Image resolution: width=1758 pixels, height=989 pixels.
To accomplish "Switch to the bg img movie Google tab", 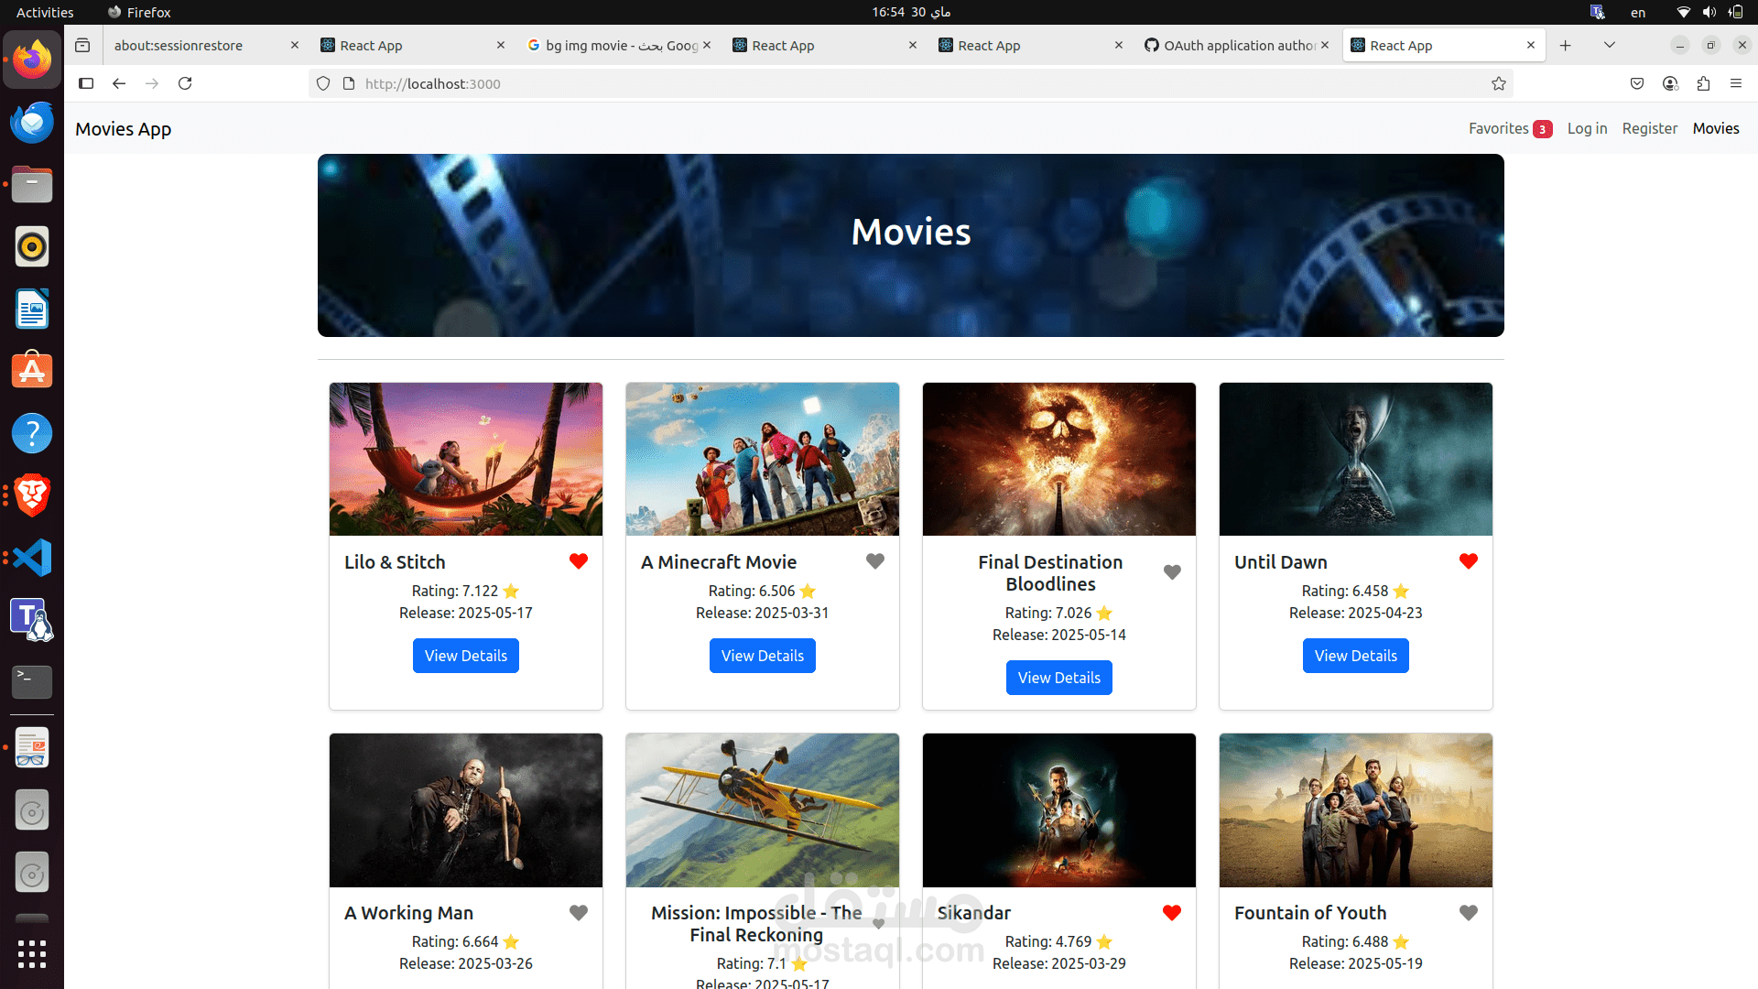I will click(613, 45).
